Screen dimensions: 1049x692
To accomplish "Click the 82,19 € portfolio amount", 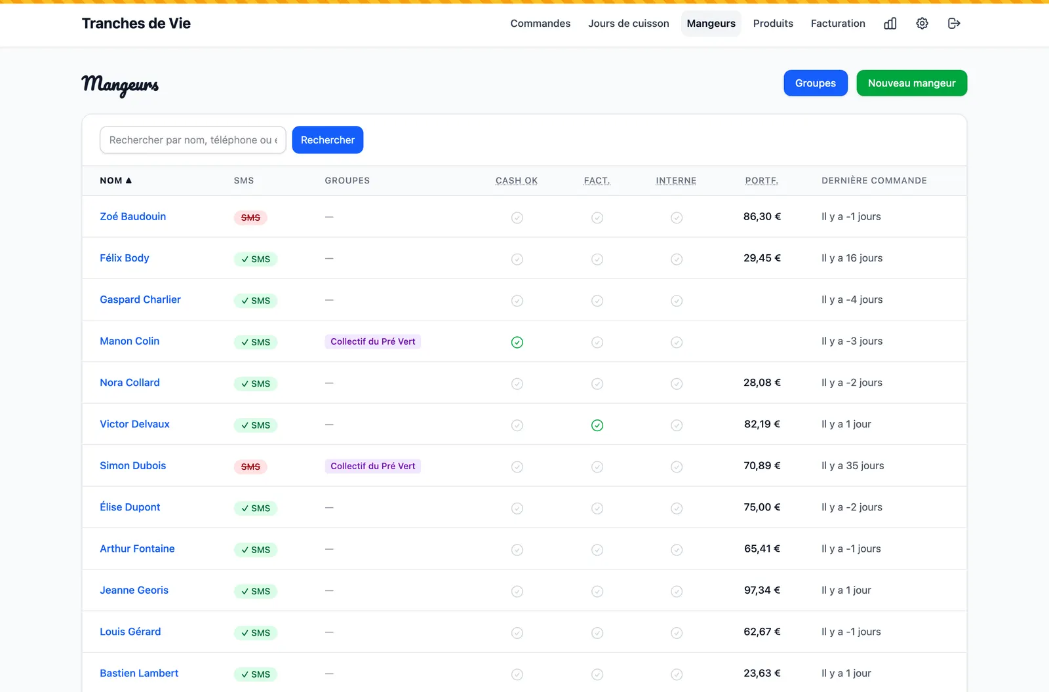I will point(762,424).
